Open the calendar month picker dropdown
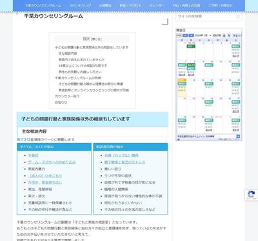 pos(210,35)
